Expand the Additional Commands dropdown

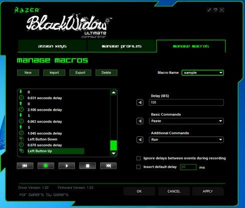coord(186,140)
